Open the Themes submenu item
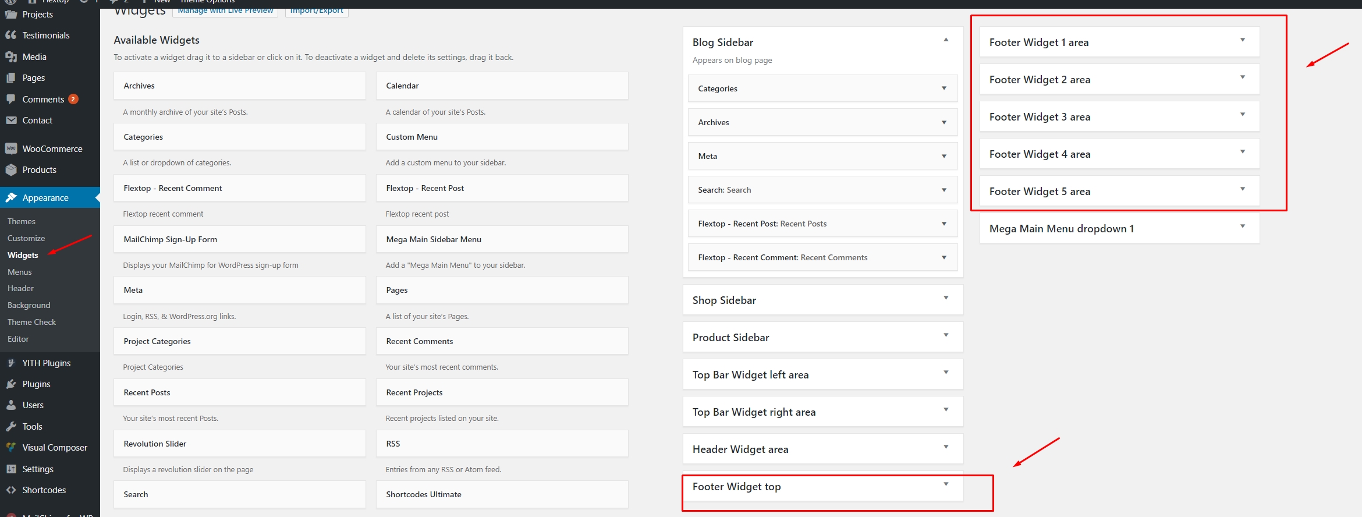The image size is (1362, 517). coord(22,221)
